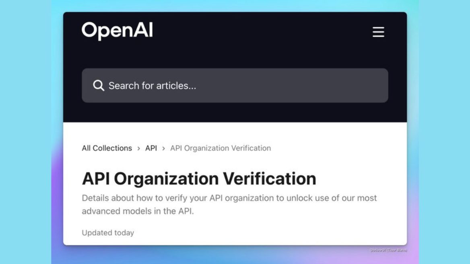
Task: Click the OpenAI wordmark's circular 'O'
Action: click(x=89, y=30)
